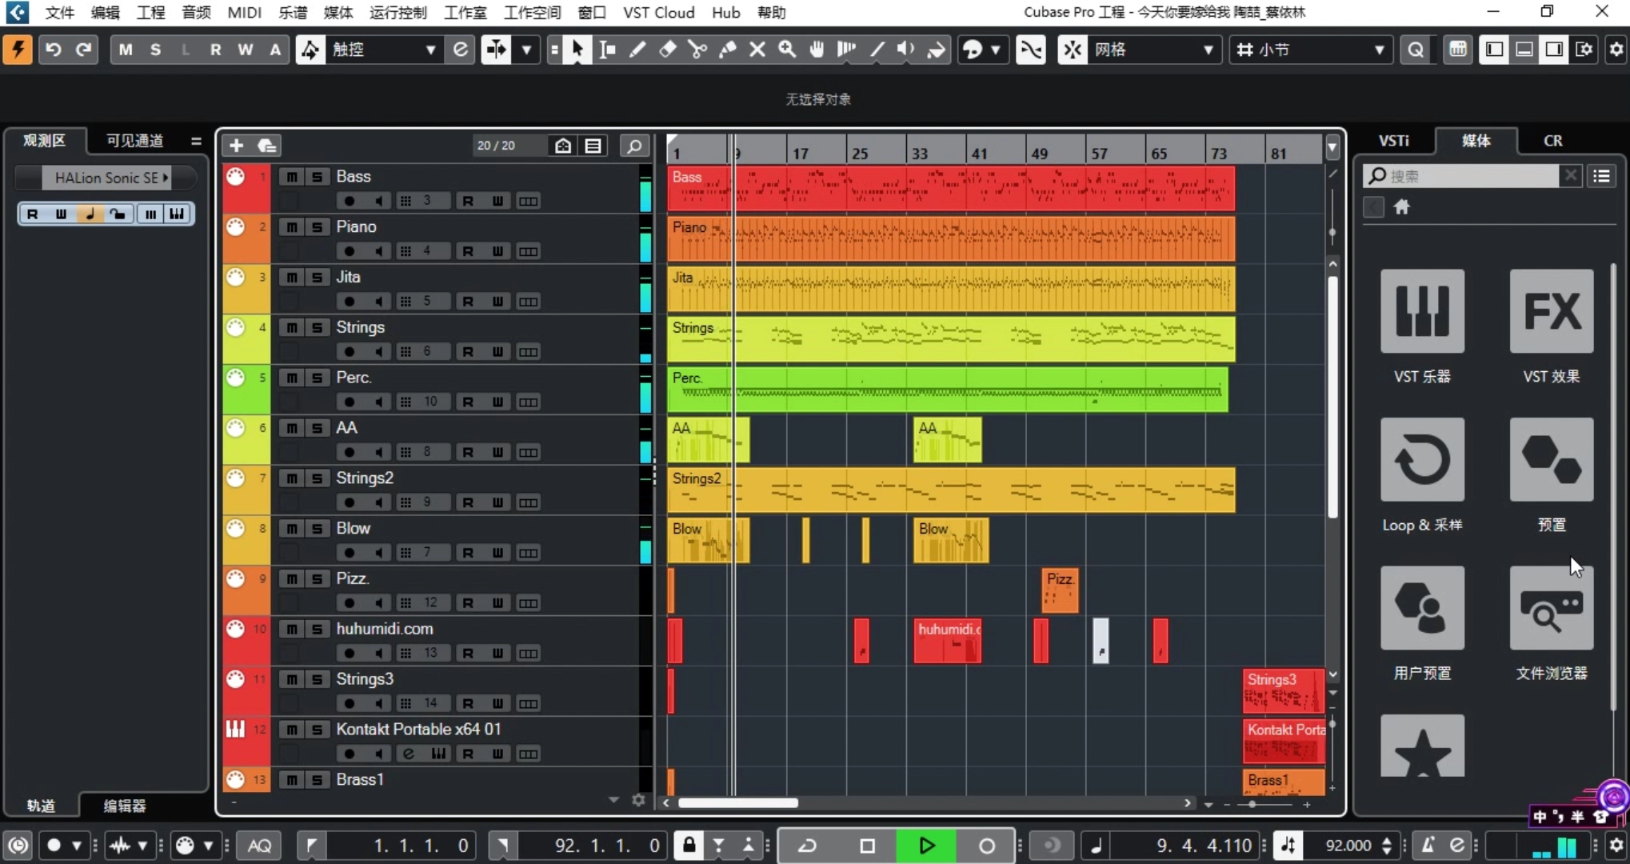Click the Play button in transport
Viewport: 1630px width, 864px height.
point(926,846)
